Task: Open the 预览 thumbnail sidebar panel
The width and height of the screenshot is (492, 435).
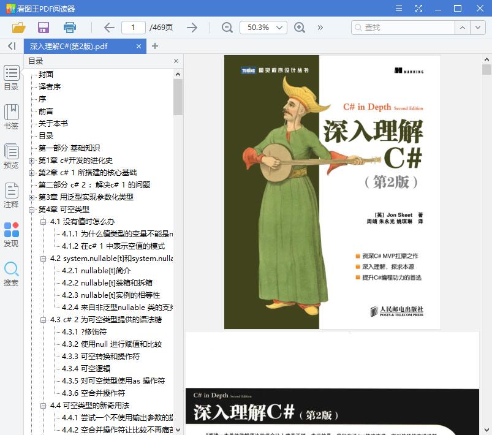Action: (x=11, y=156)
